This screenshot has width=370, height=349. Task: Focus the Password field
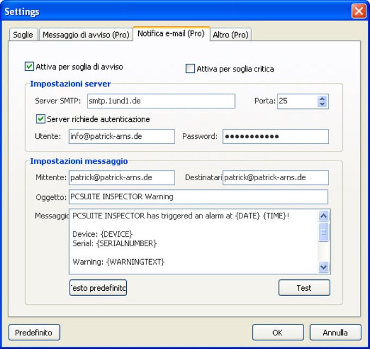coord(276,136)
